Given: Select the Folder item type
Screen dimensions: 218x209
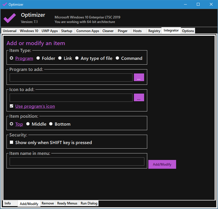Looking at the screenshot, I should (38, 58).
